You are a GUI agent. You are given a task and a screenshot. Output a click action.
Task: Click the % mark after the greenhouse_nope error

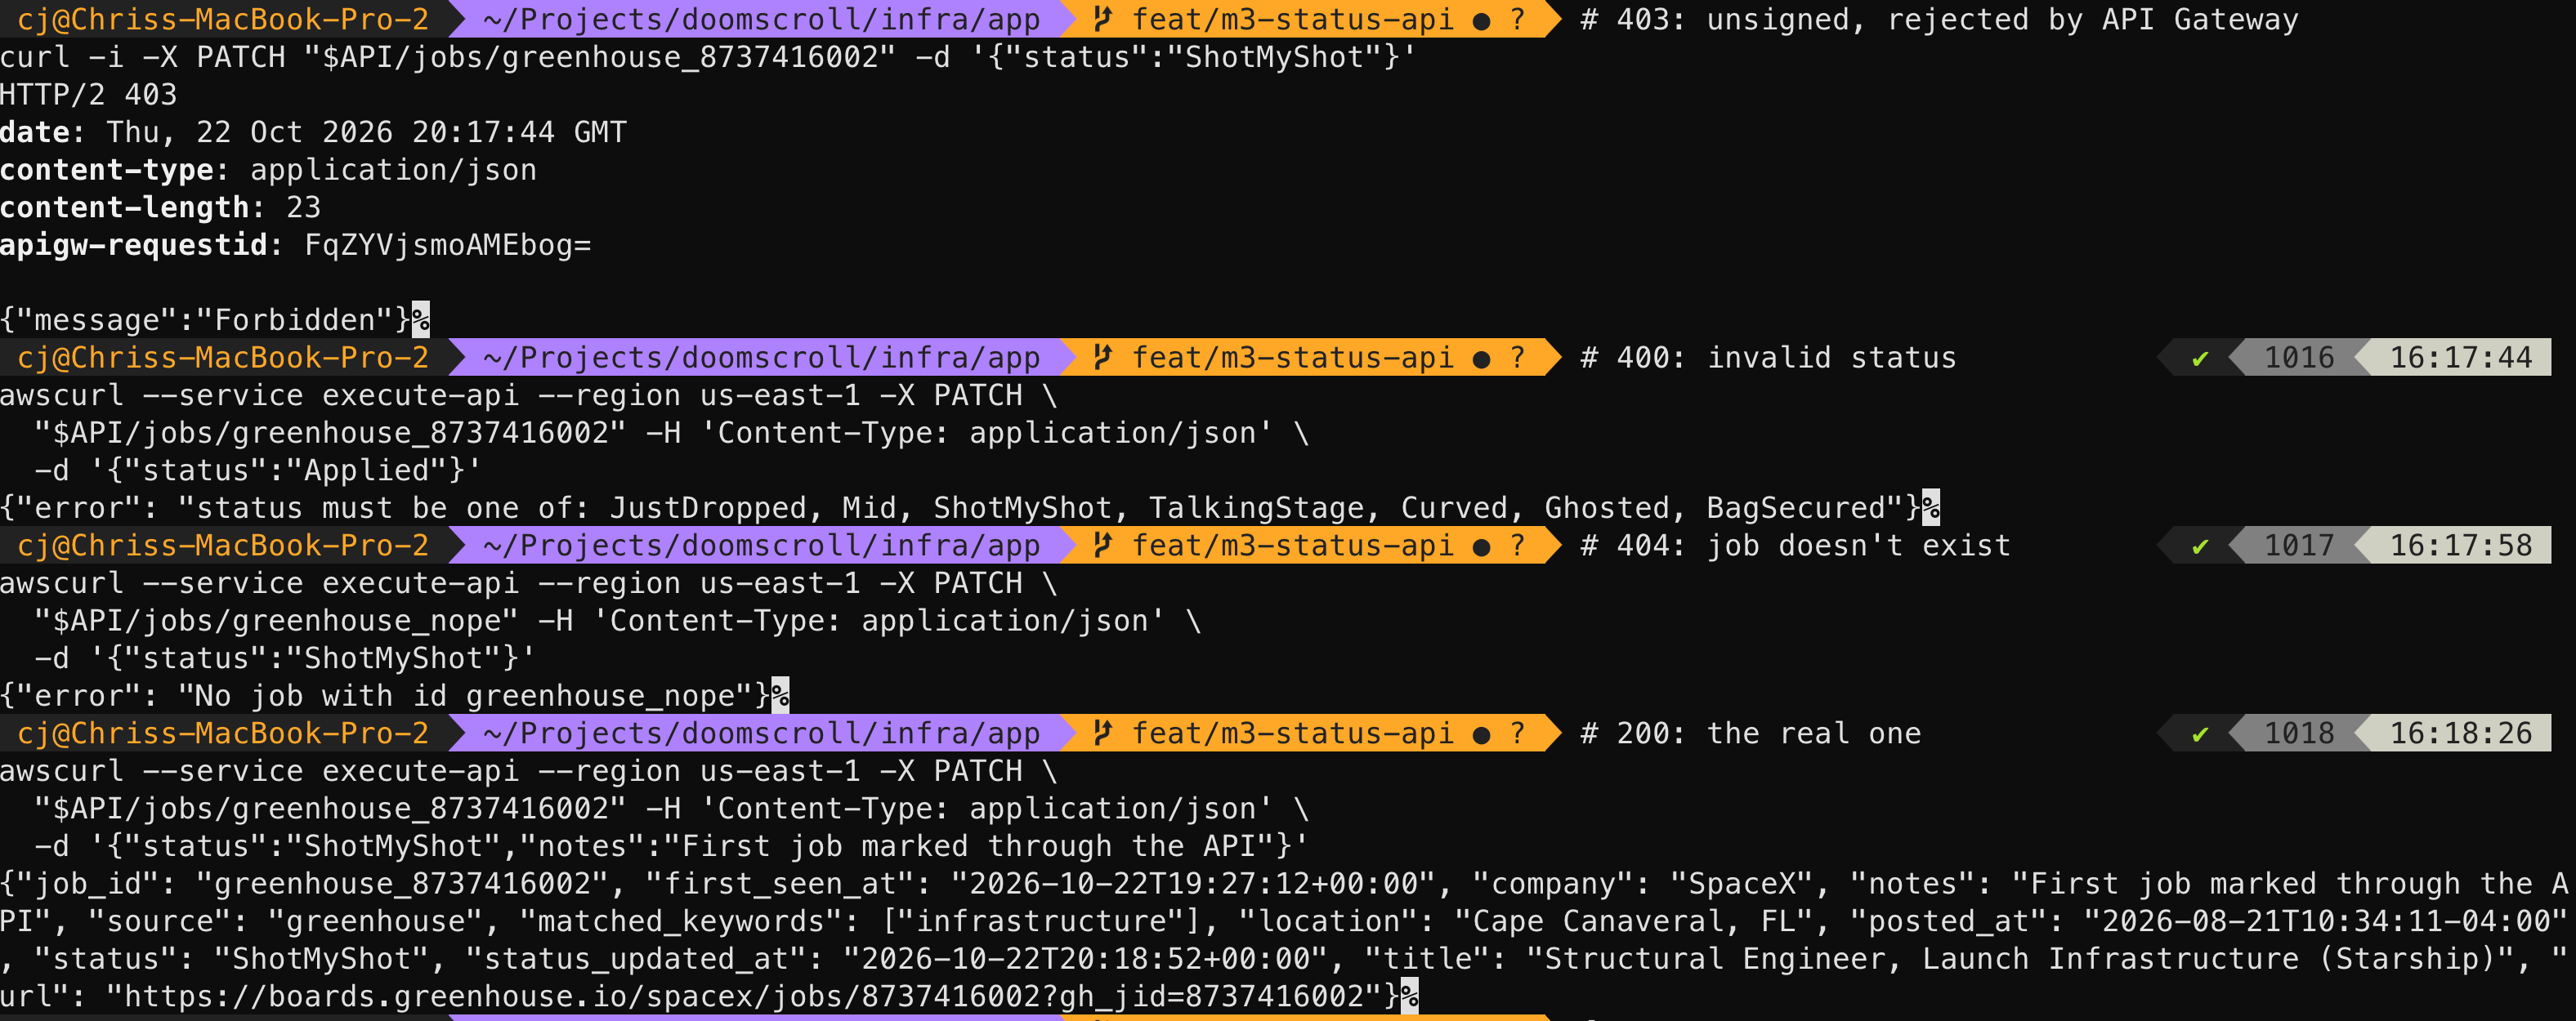click(x=780, y=695)
